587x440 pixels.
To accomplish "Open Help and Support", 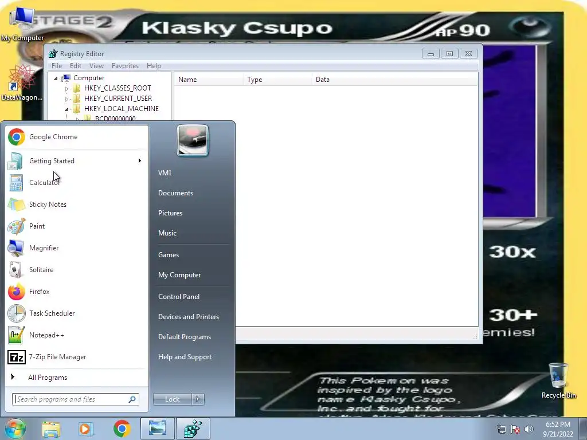I will [185, 357].
